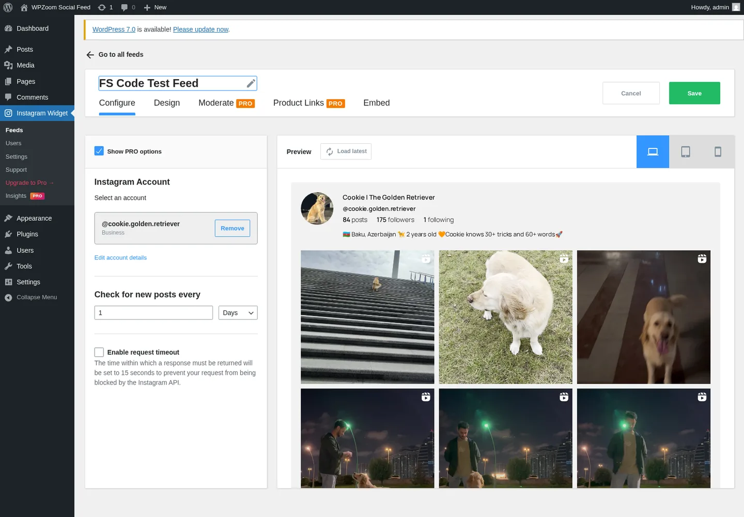The image size is (744, 517).
Task: Remove the cookie.golden.retriever account
Action: tap(233, 228)
